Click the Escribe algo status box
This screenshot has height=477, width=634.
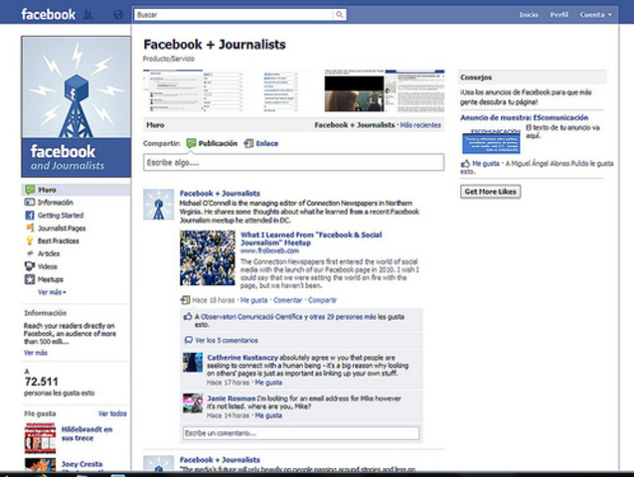click(293, 163)
